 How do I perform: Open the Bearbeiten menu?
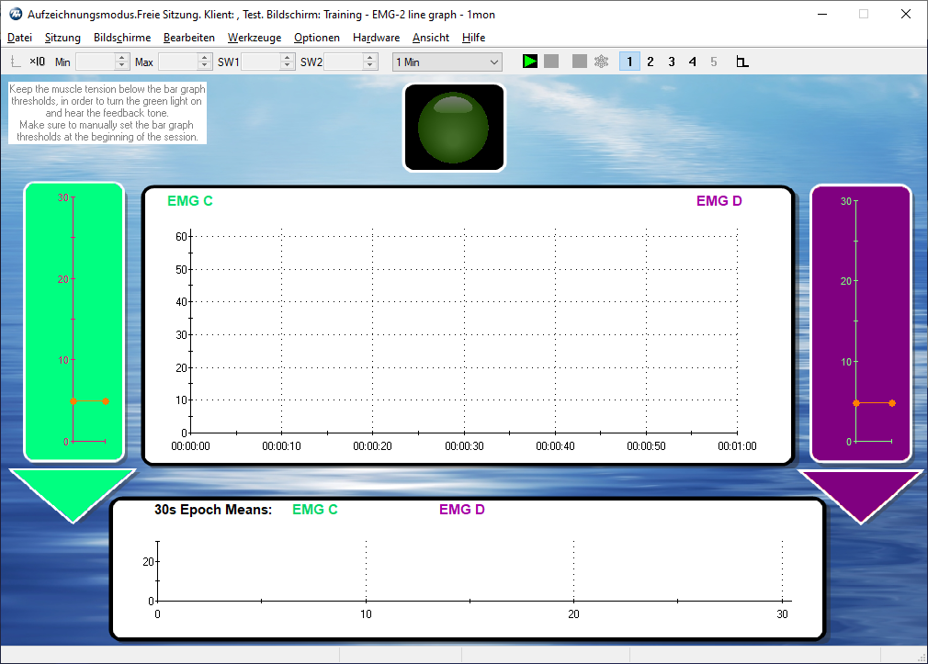pyautogui.click(x=188, y=38)
